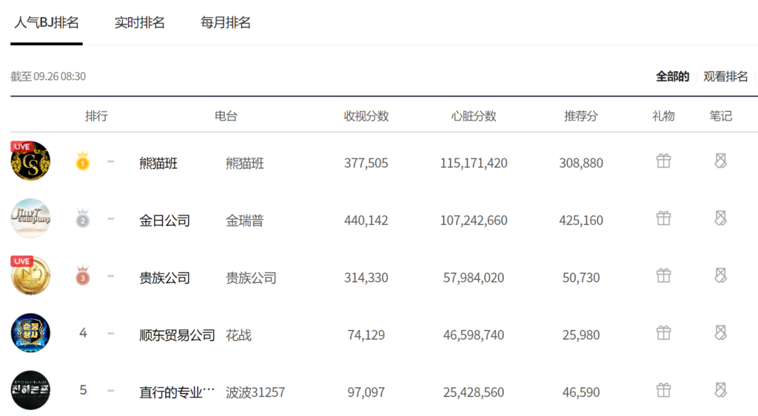Select the 全部的 filter
Viewport: 758px width, 416px height.
[672, 76]
